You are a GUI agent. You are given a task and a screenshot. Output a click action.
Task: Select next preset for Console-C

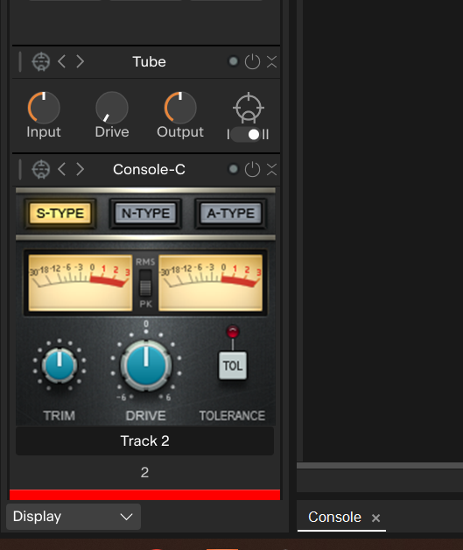pos(81,169)
